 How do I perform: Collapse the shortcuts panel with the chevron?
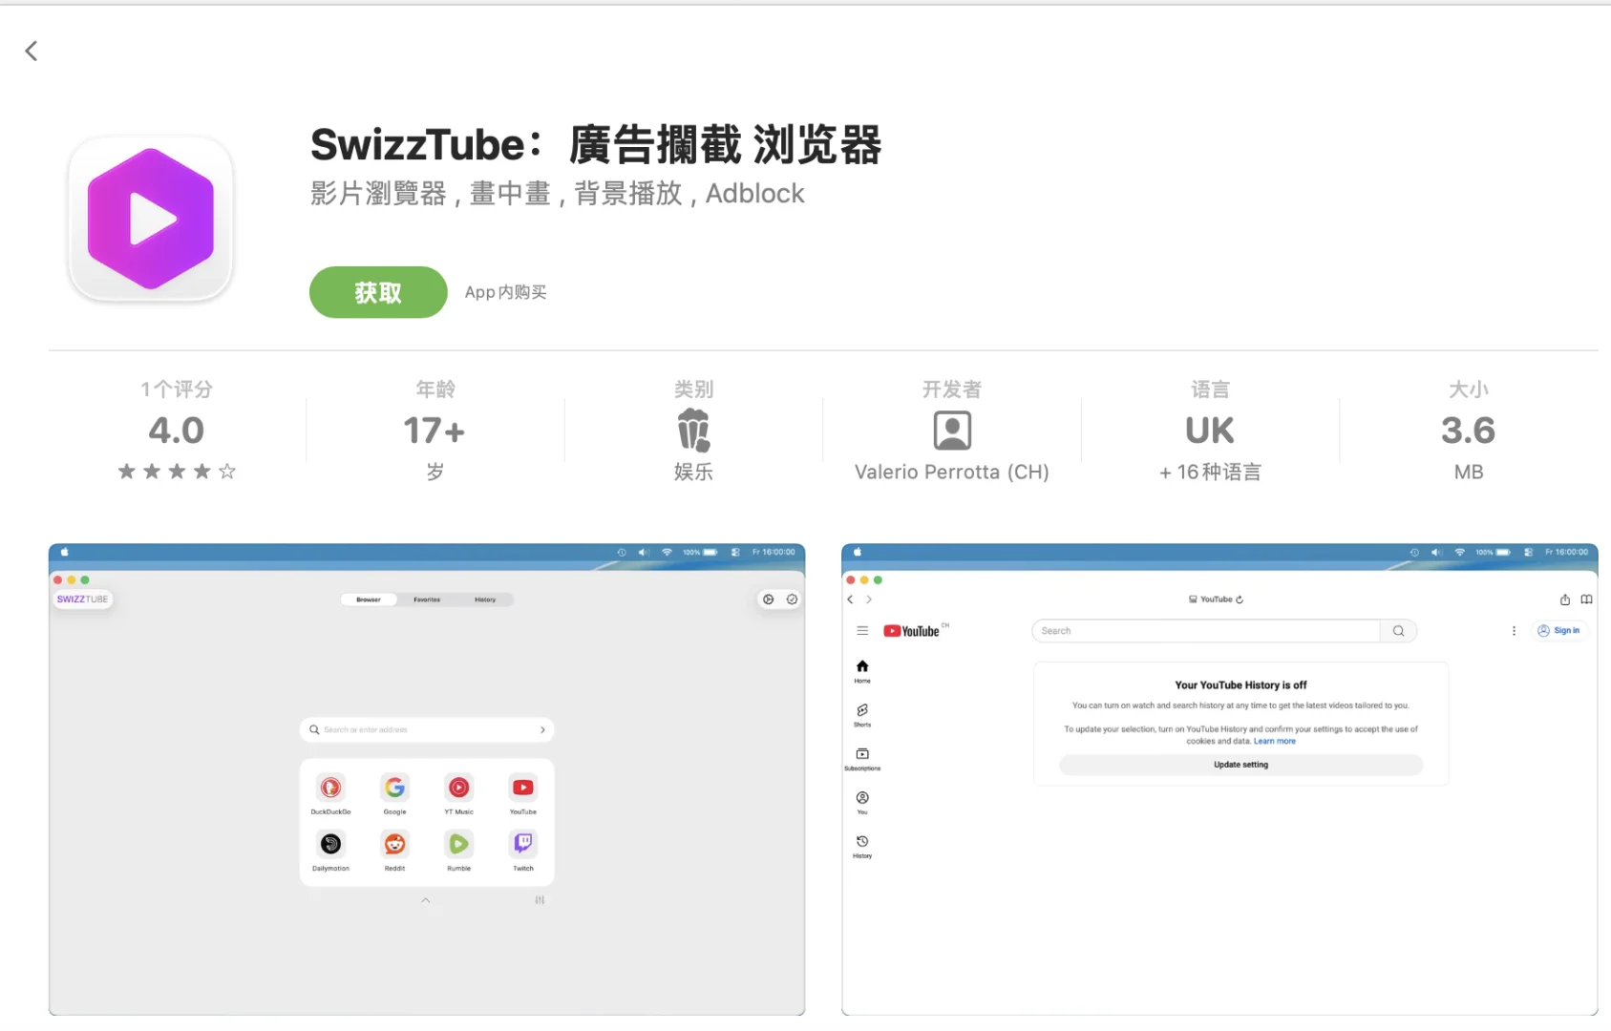tap(426, 900)
